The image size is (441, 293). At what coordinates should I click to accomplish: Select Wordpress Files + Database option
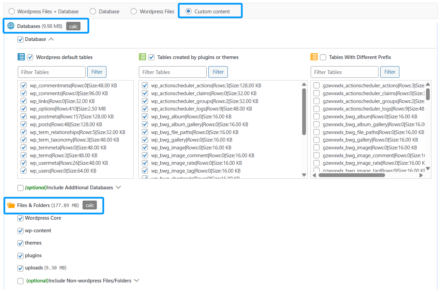tap(12, 11)
